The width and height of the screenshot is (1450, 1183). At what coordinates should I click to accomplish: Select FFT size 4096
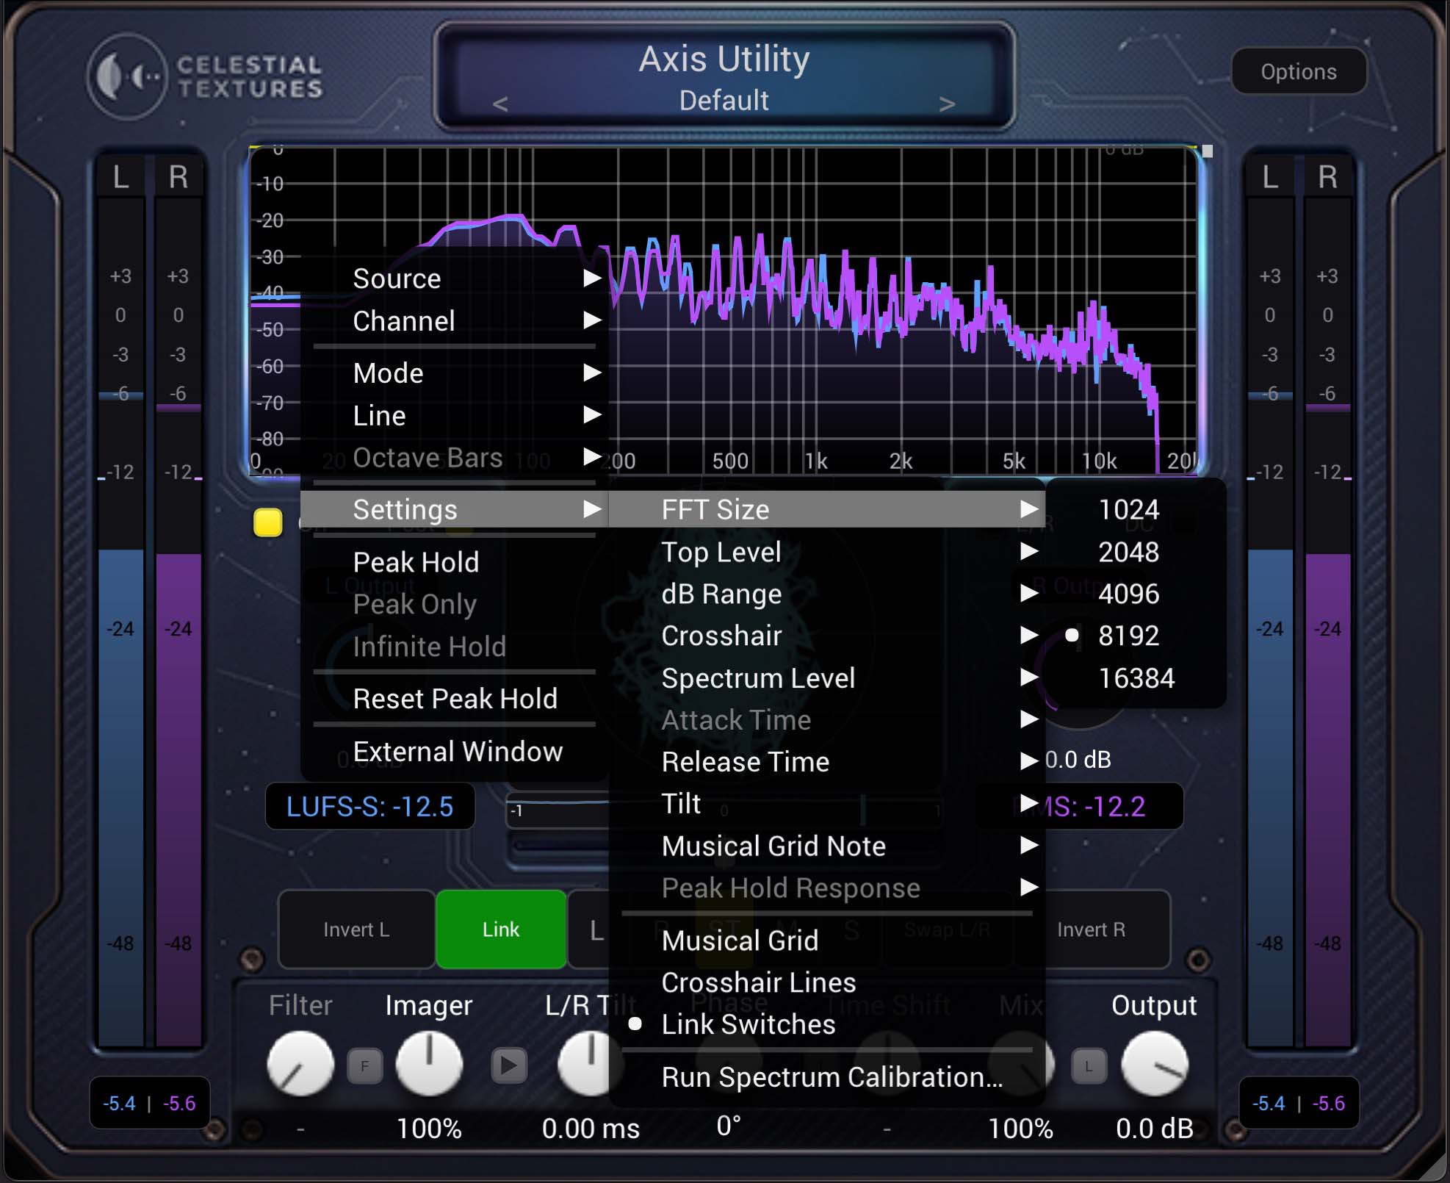[1136, 594]
